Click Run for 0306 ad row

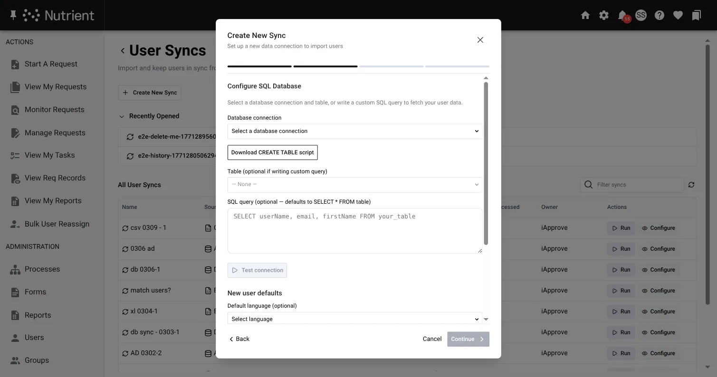point(621,249)
